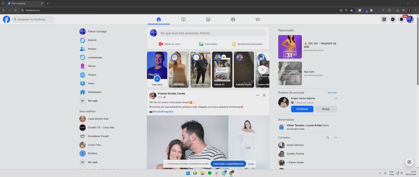This screenshot has width=419, height=177.
Task: View Atitude 67's story
Action: (x=222, y=69)
